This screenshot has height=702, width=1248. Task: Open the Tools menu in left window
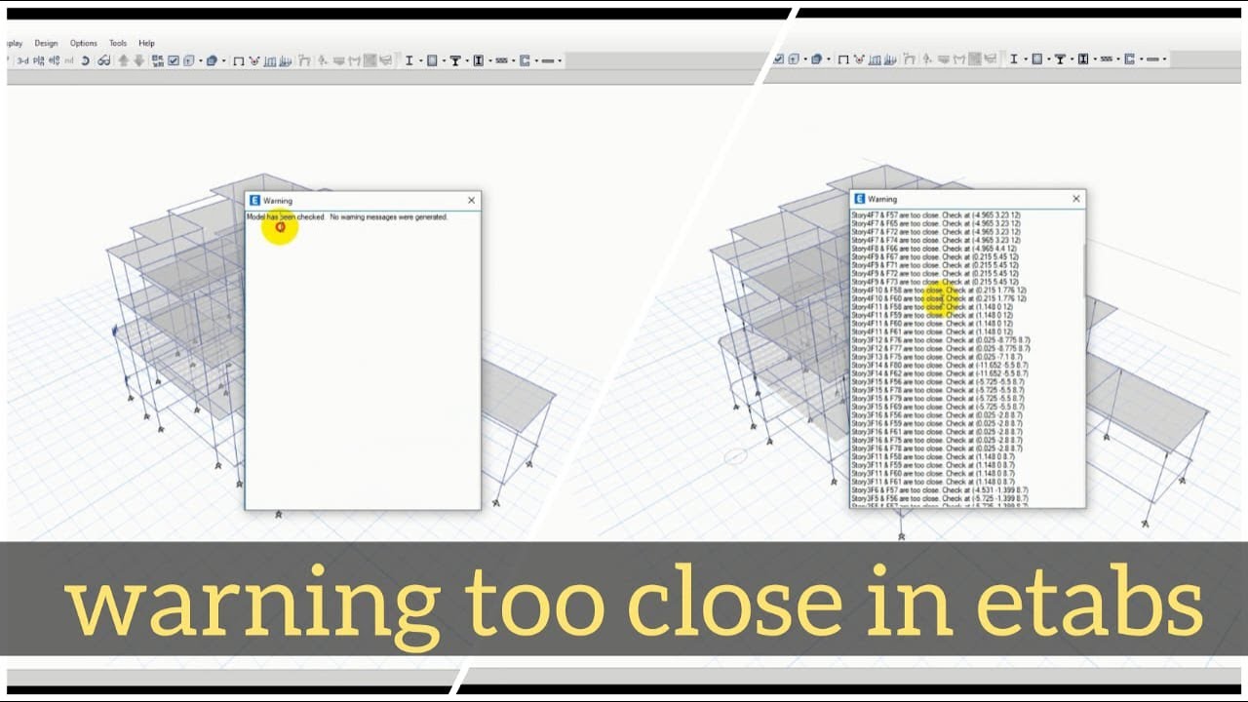tap(117, 43)
